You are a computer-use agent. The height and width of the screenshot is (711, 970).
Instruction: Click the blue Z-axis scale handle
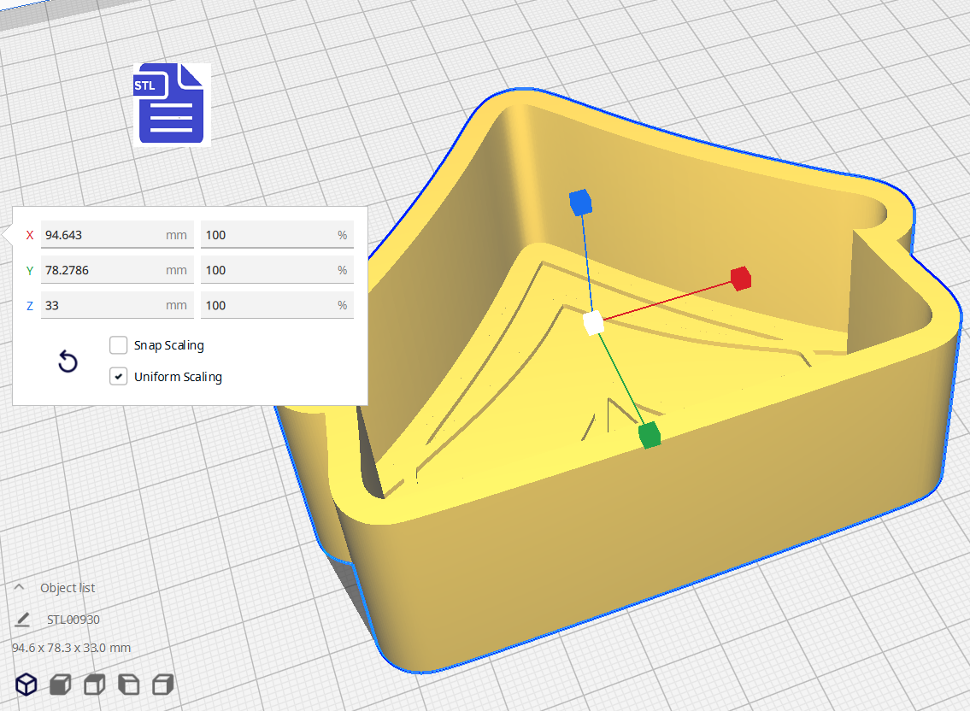[x=580, y=203]
